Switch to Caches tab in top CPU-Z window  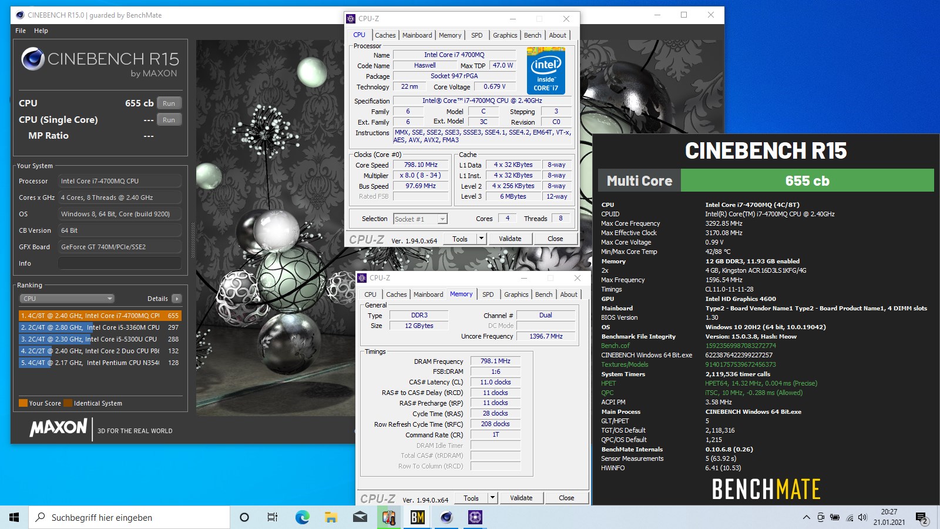[x=385, y=35]
